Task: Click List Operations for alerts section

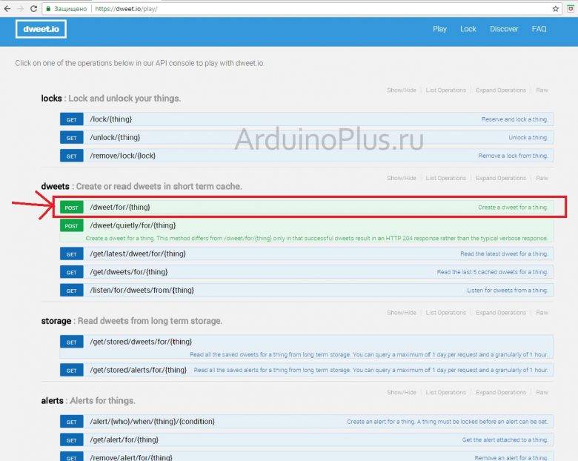Action: tap(445, 392)
